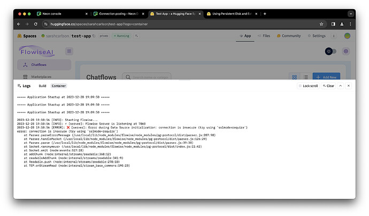Toggle Flowise dark mode switch

tap(330, 51)
